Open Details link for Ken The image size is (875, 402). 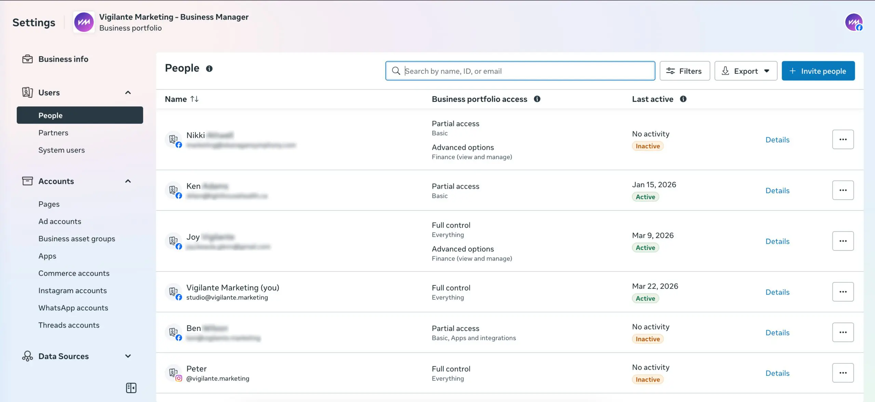[777, 191]
